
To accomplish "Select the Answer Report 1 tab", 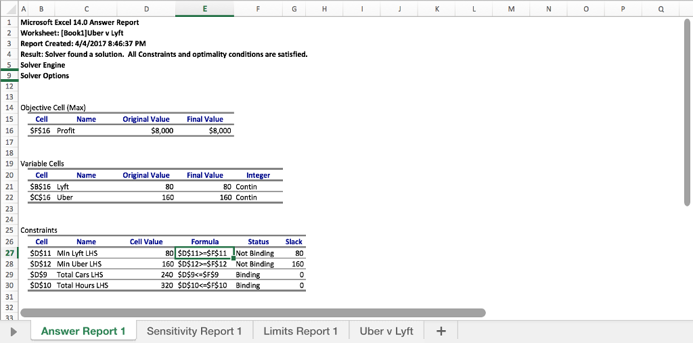I will [x=83, y=331].
